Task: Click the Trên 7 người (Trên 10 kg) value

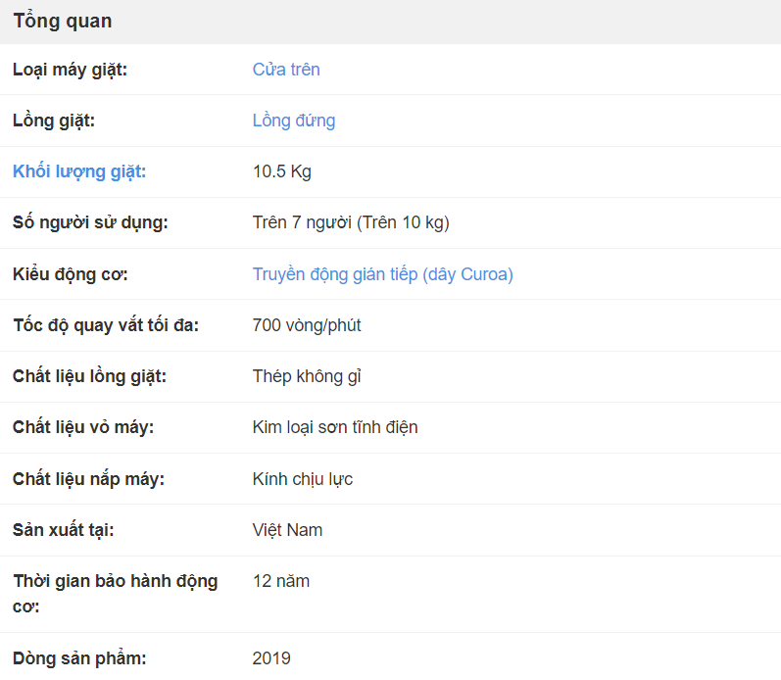Action: 351,222
